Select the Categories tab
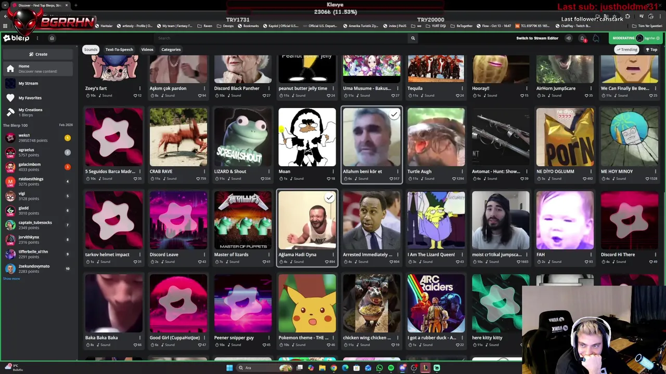The width and height of the screenshot is (666, 374). pyautogui.click(x=171, y=49)
